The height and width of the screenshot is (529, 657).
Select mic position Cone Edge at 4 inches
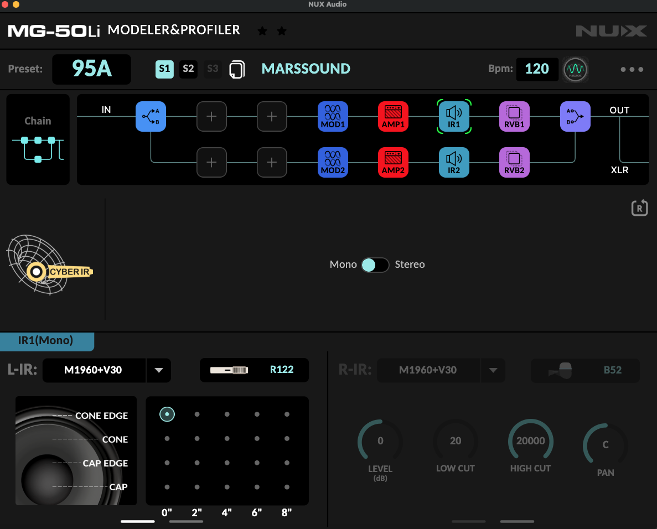(227, 414)
